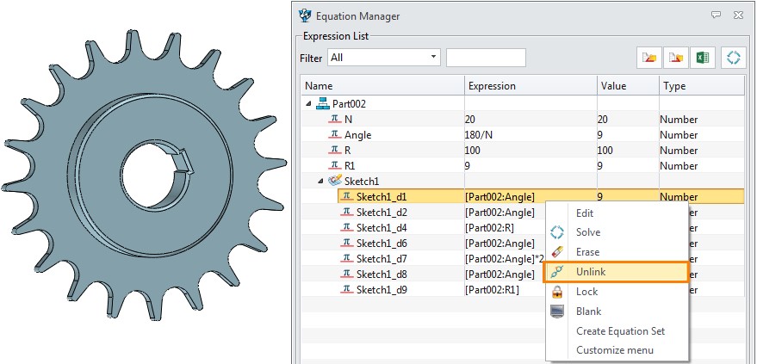
Task: Collapse the Sketch1 tree node
Action: click(x=321, y=182)
